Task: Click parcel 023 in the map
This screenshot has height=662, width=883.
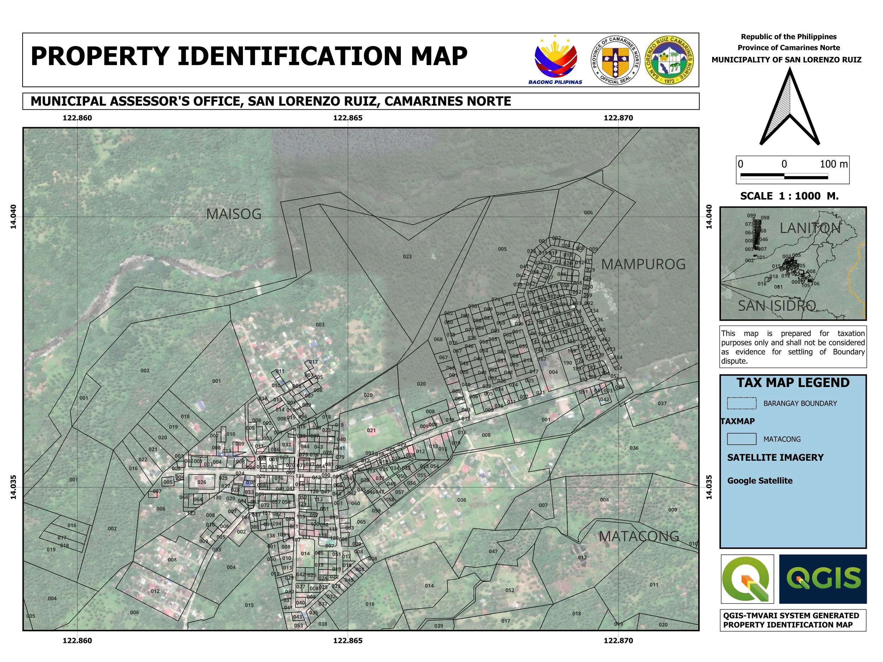Action: click(x=407, y=257)
